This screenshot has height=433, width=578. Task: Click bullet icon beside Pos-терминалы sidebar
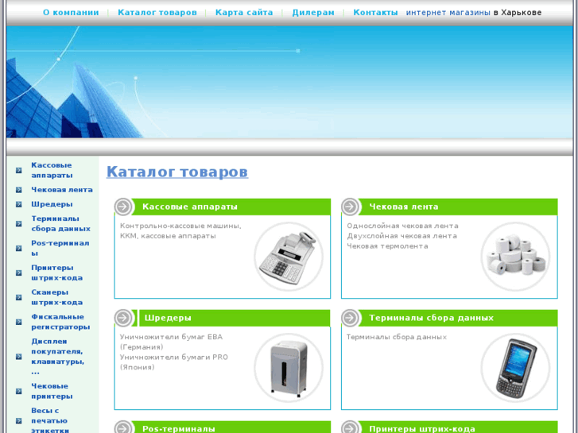tap(19, 249)
